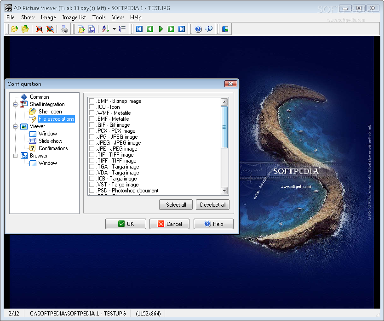Select Common in the configuration tree
Screen dimensions: 384x321
[x=39, y=97]
